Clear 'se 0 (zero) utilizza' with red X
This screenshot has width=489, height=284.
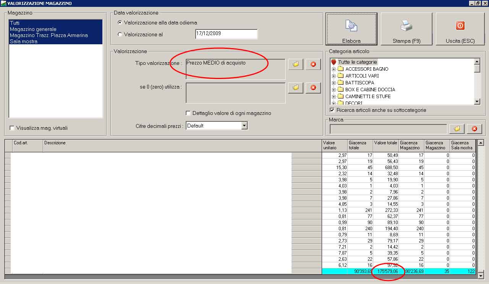pos(313,88)
